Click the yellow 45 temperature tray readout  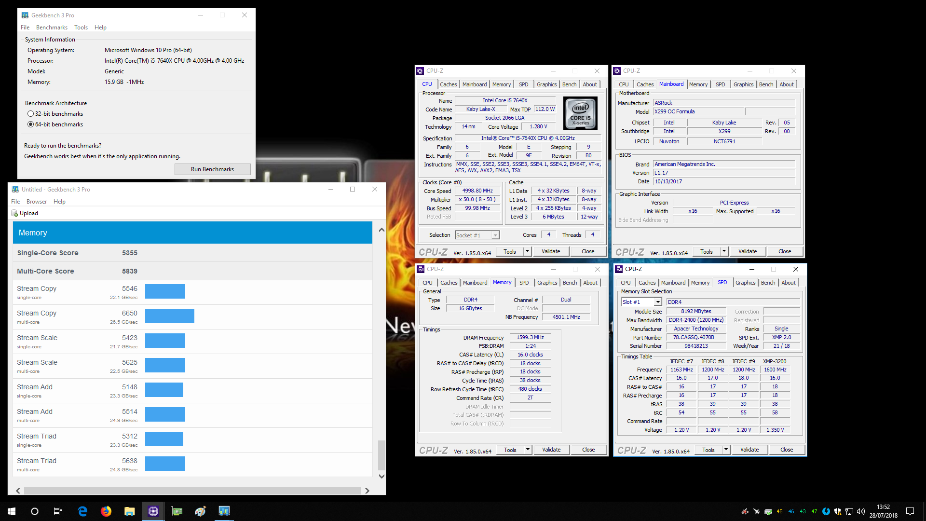(779, 511)
